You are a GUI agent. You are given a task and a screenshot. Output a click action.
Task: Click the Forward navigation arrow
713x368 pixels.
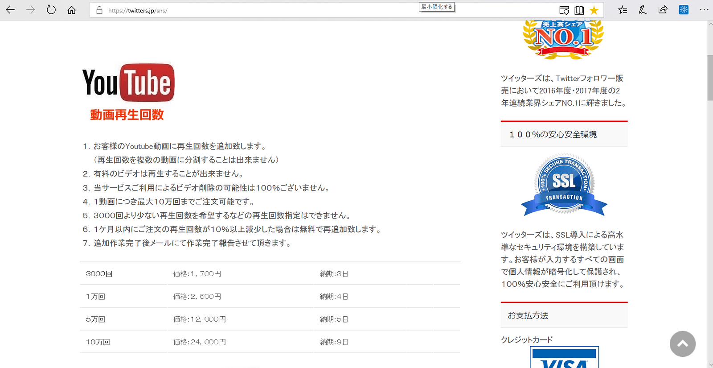[30, 10]
